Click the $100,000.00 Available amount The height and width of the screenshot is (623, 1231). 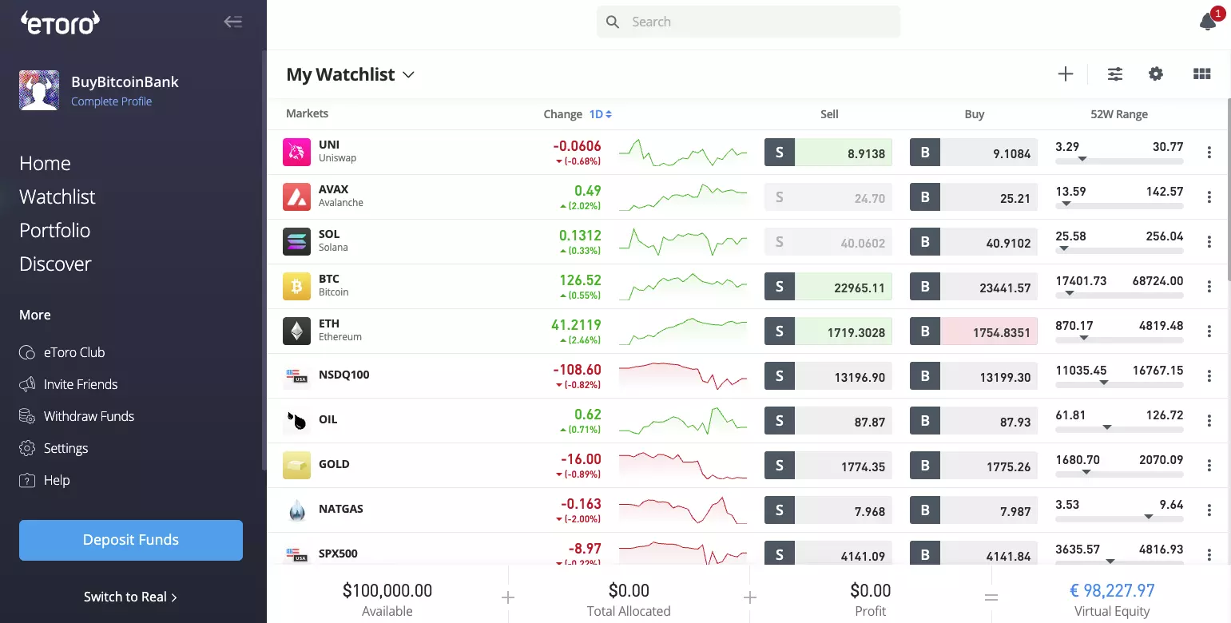(387, 591)
